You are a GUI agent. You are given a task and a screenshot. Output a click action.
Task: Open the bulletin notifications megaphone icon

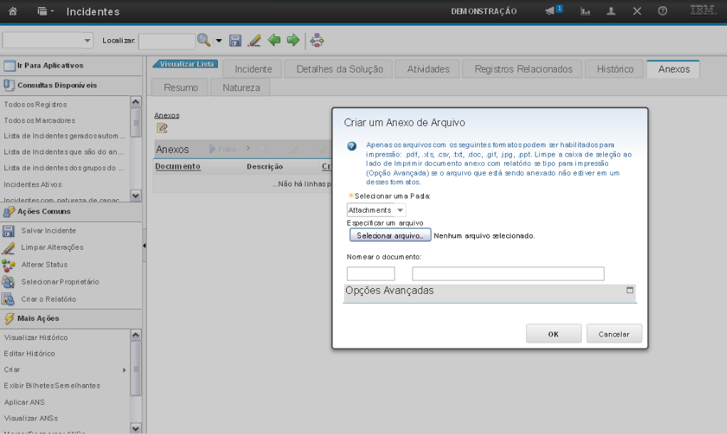pyautogui.click(x=552, y=11)
